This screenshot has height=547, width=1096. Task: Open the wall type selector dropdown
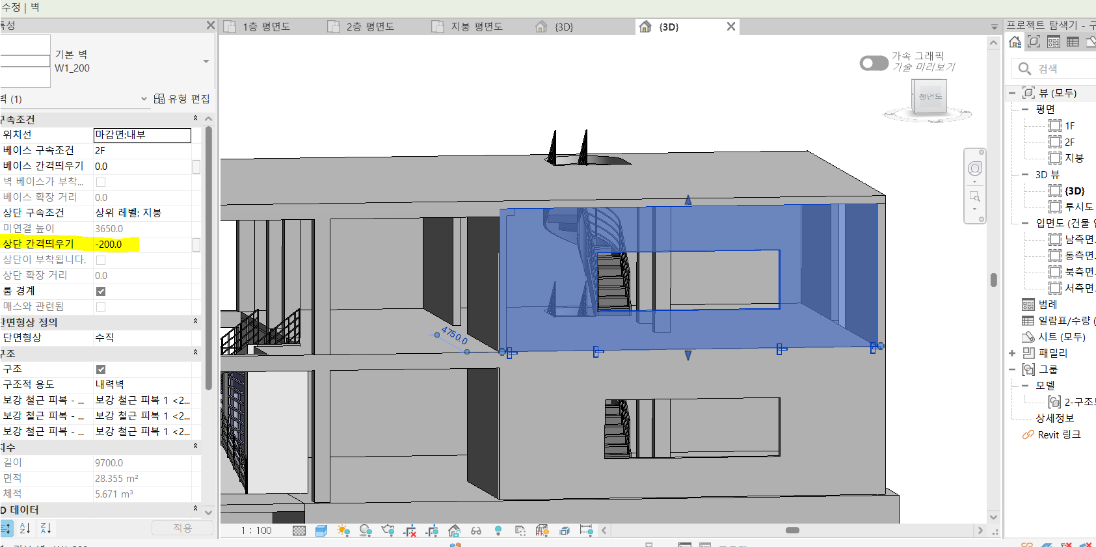pos(206,62)
